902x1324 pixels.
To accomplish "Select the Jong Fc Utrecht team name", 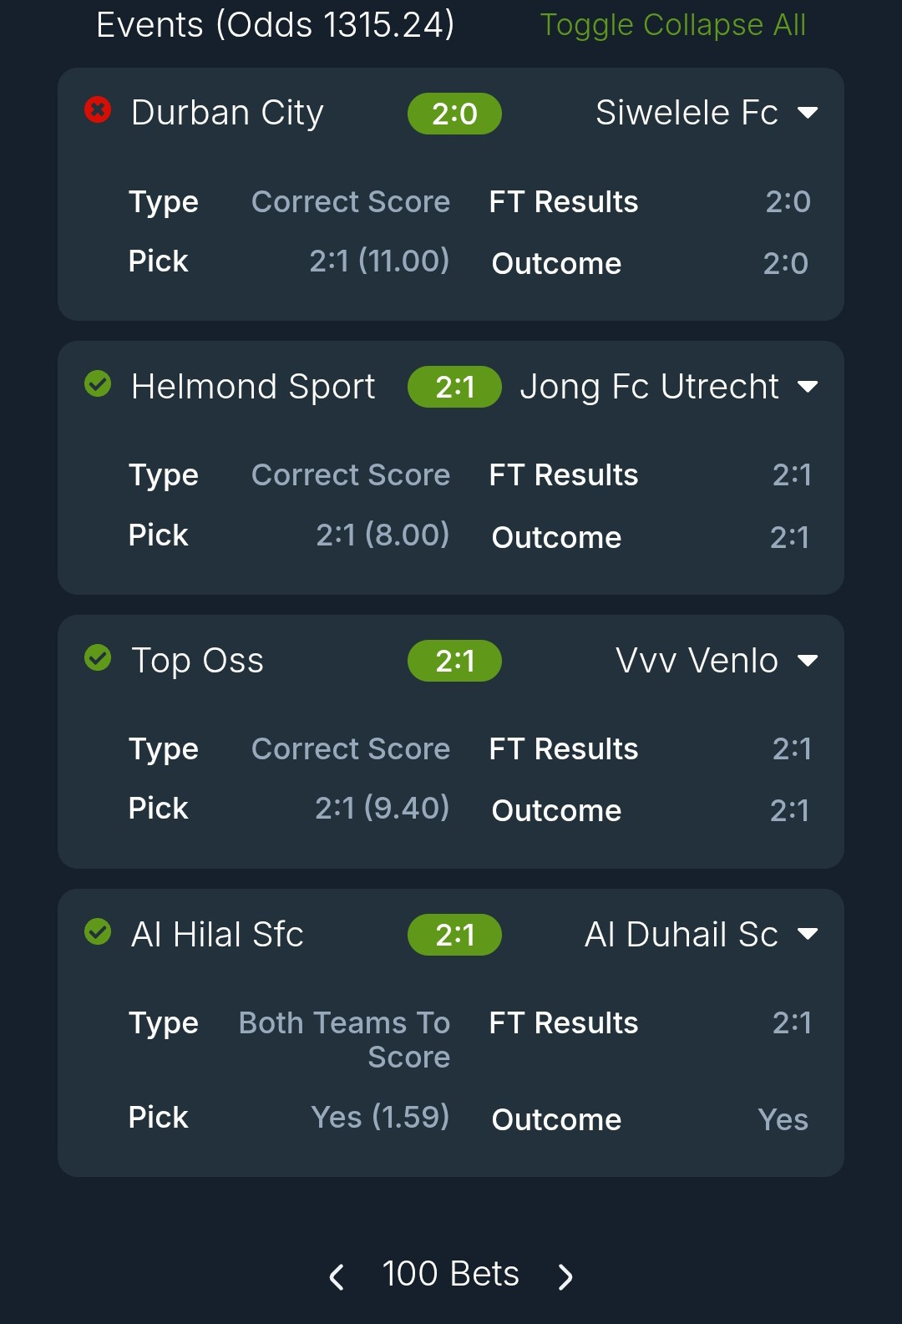I will [x=649, y=387].
